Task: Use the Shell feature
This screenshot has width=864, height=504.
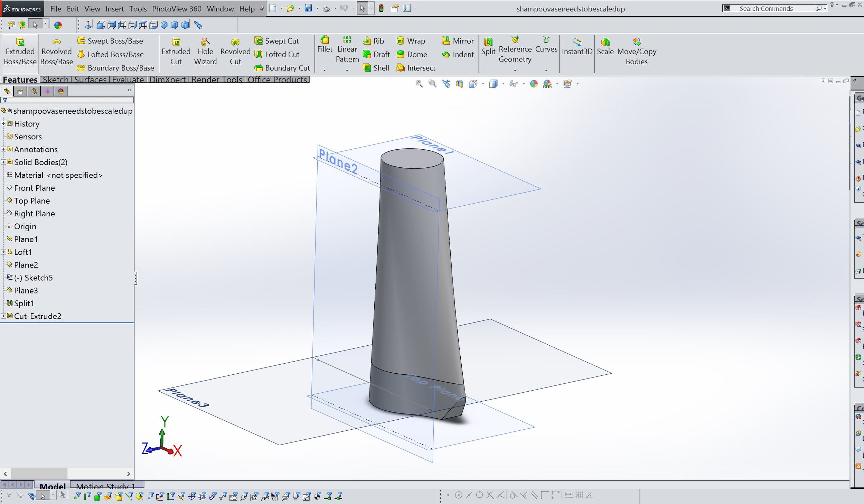Action: click(x=376, y=68)
